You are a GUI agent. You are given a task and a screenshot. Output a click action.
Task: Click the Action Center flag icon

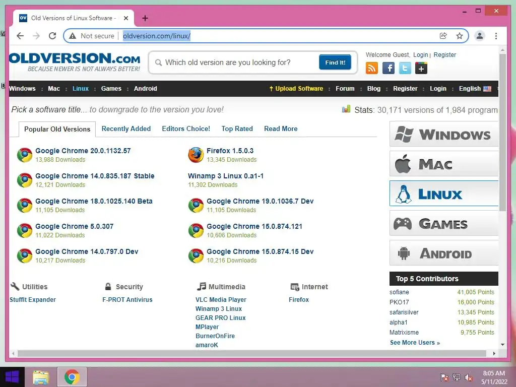click(x=444, y=377)
